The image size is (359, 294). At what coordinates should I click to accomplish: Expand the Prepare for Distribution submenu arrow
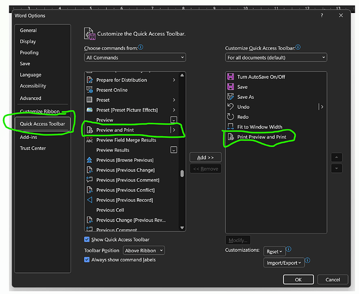(x=174, y=80)
